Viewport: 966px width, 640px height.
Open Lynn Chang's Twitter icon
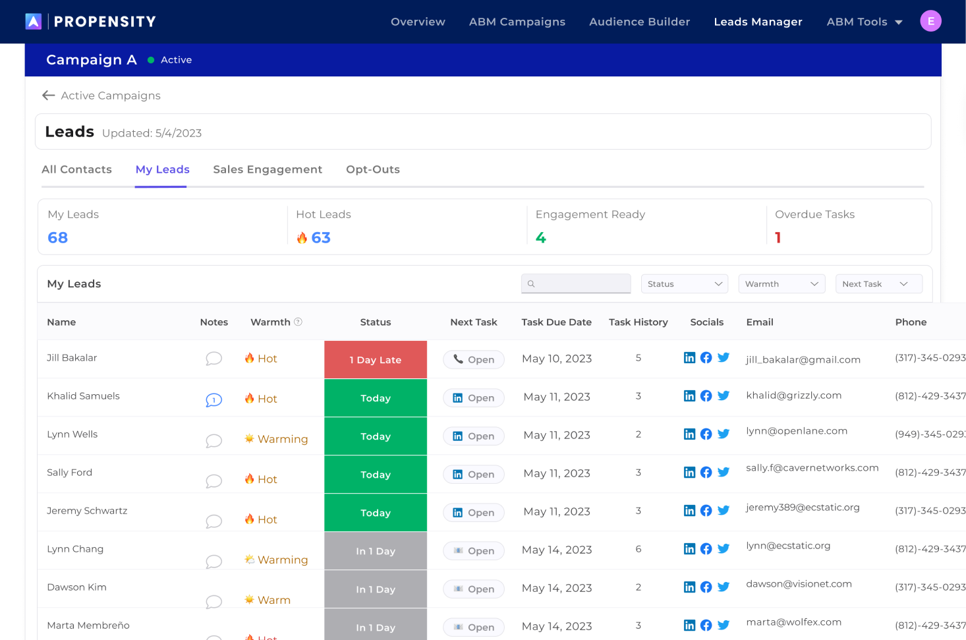tap(724, 548)
